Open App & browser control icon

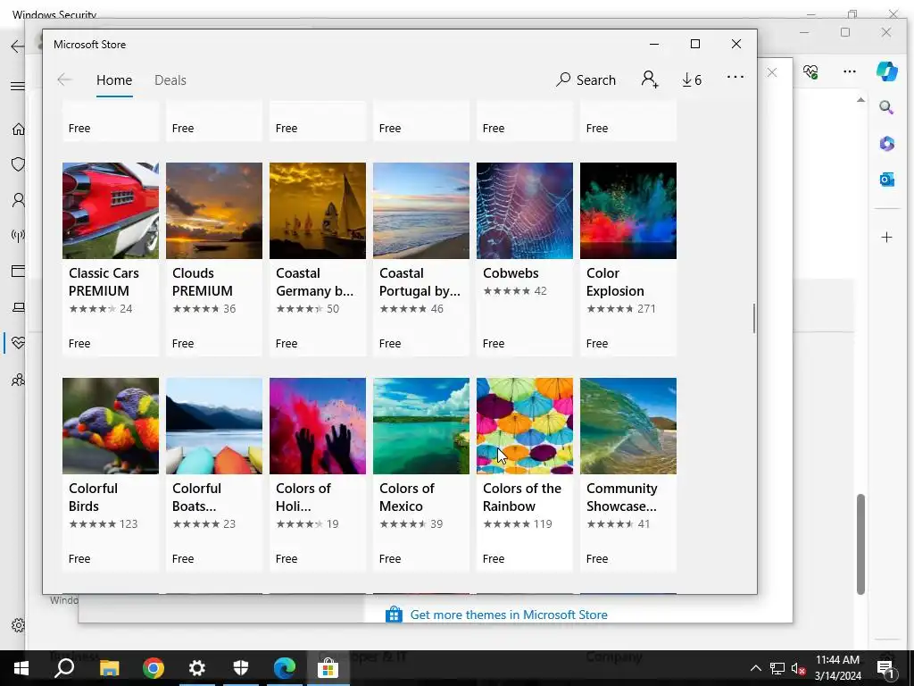tap(18, 272)
